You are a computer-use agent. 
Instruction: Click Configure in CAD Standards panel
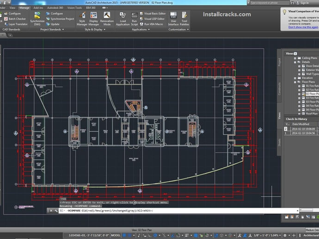click(x=12, y=13)
